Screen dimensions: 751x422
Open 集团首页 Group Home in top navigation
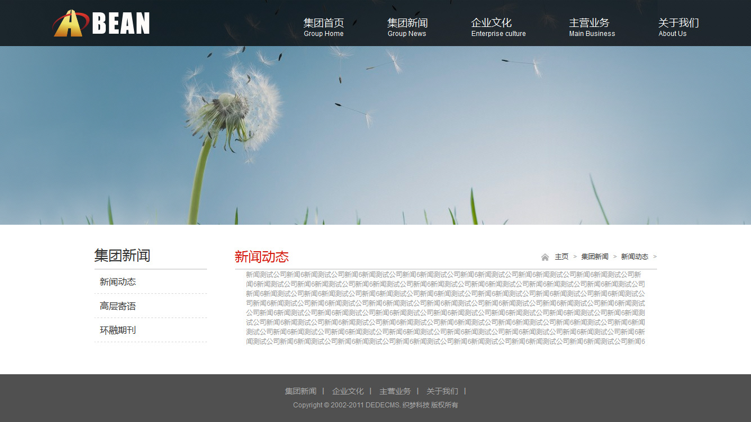coord(323,27)
